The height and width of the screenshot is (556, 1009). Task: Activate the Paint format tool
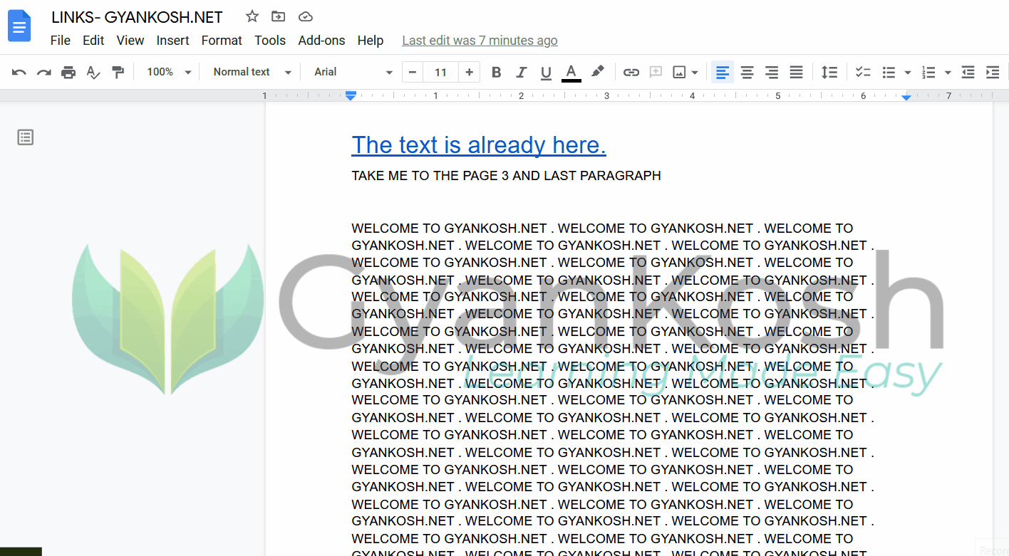[118, 72]
